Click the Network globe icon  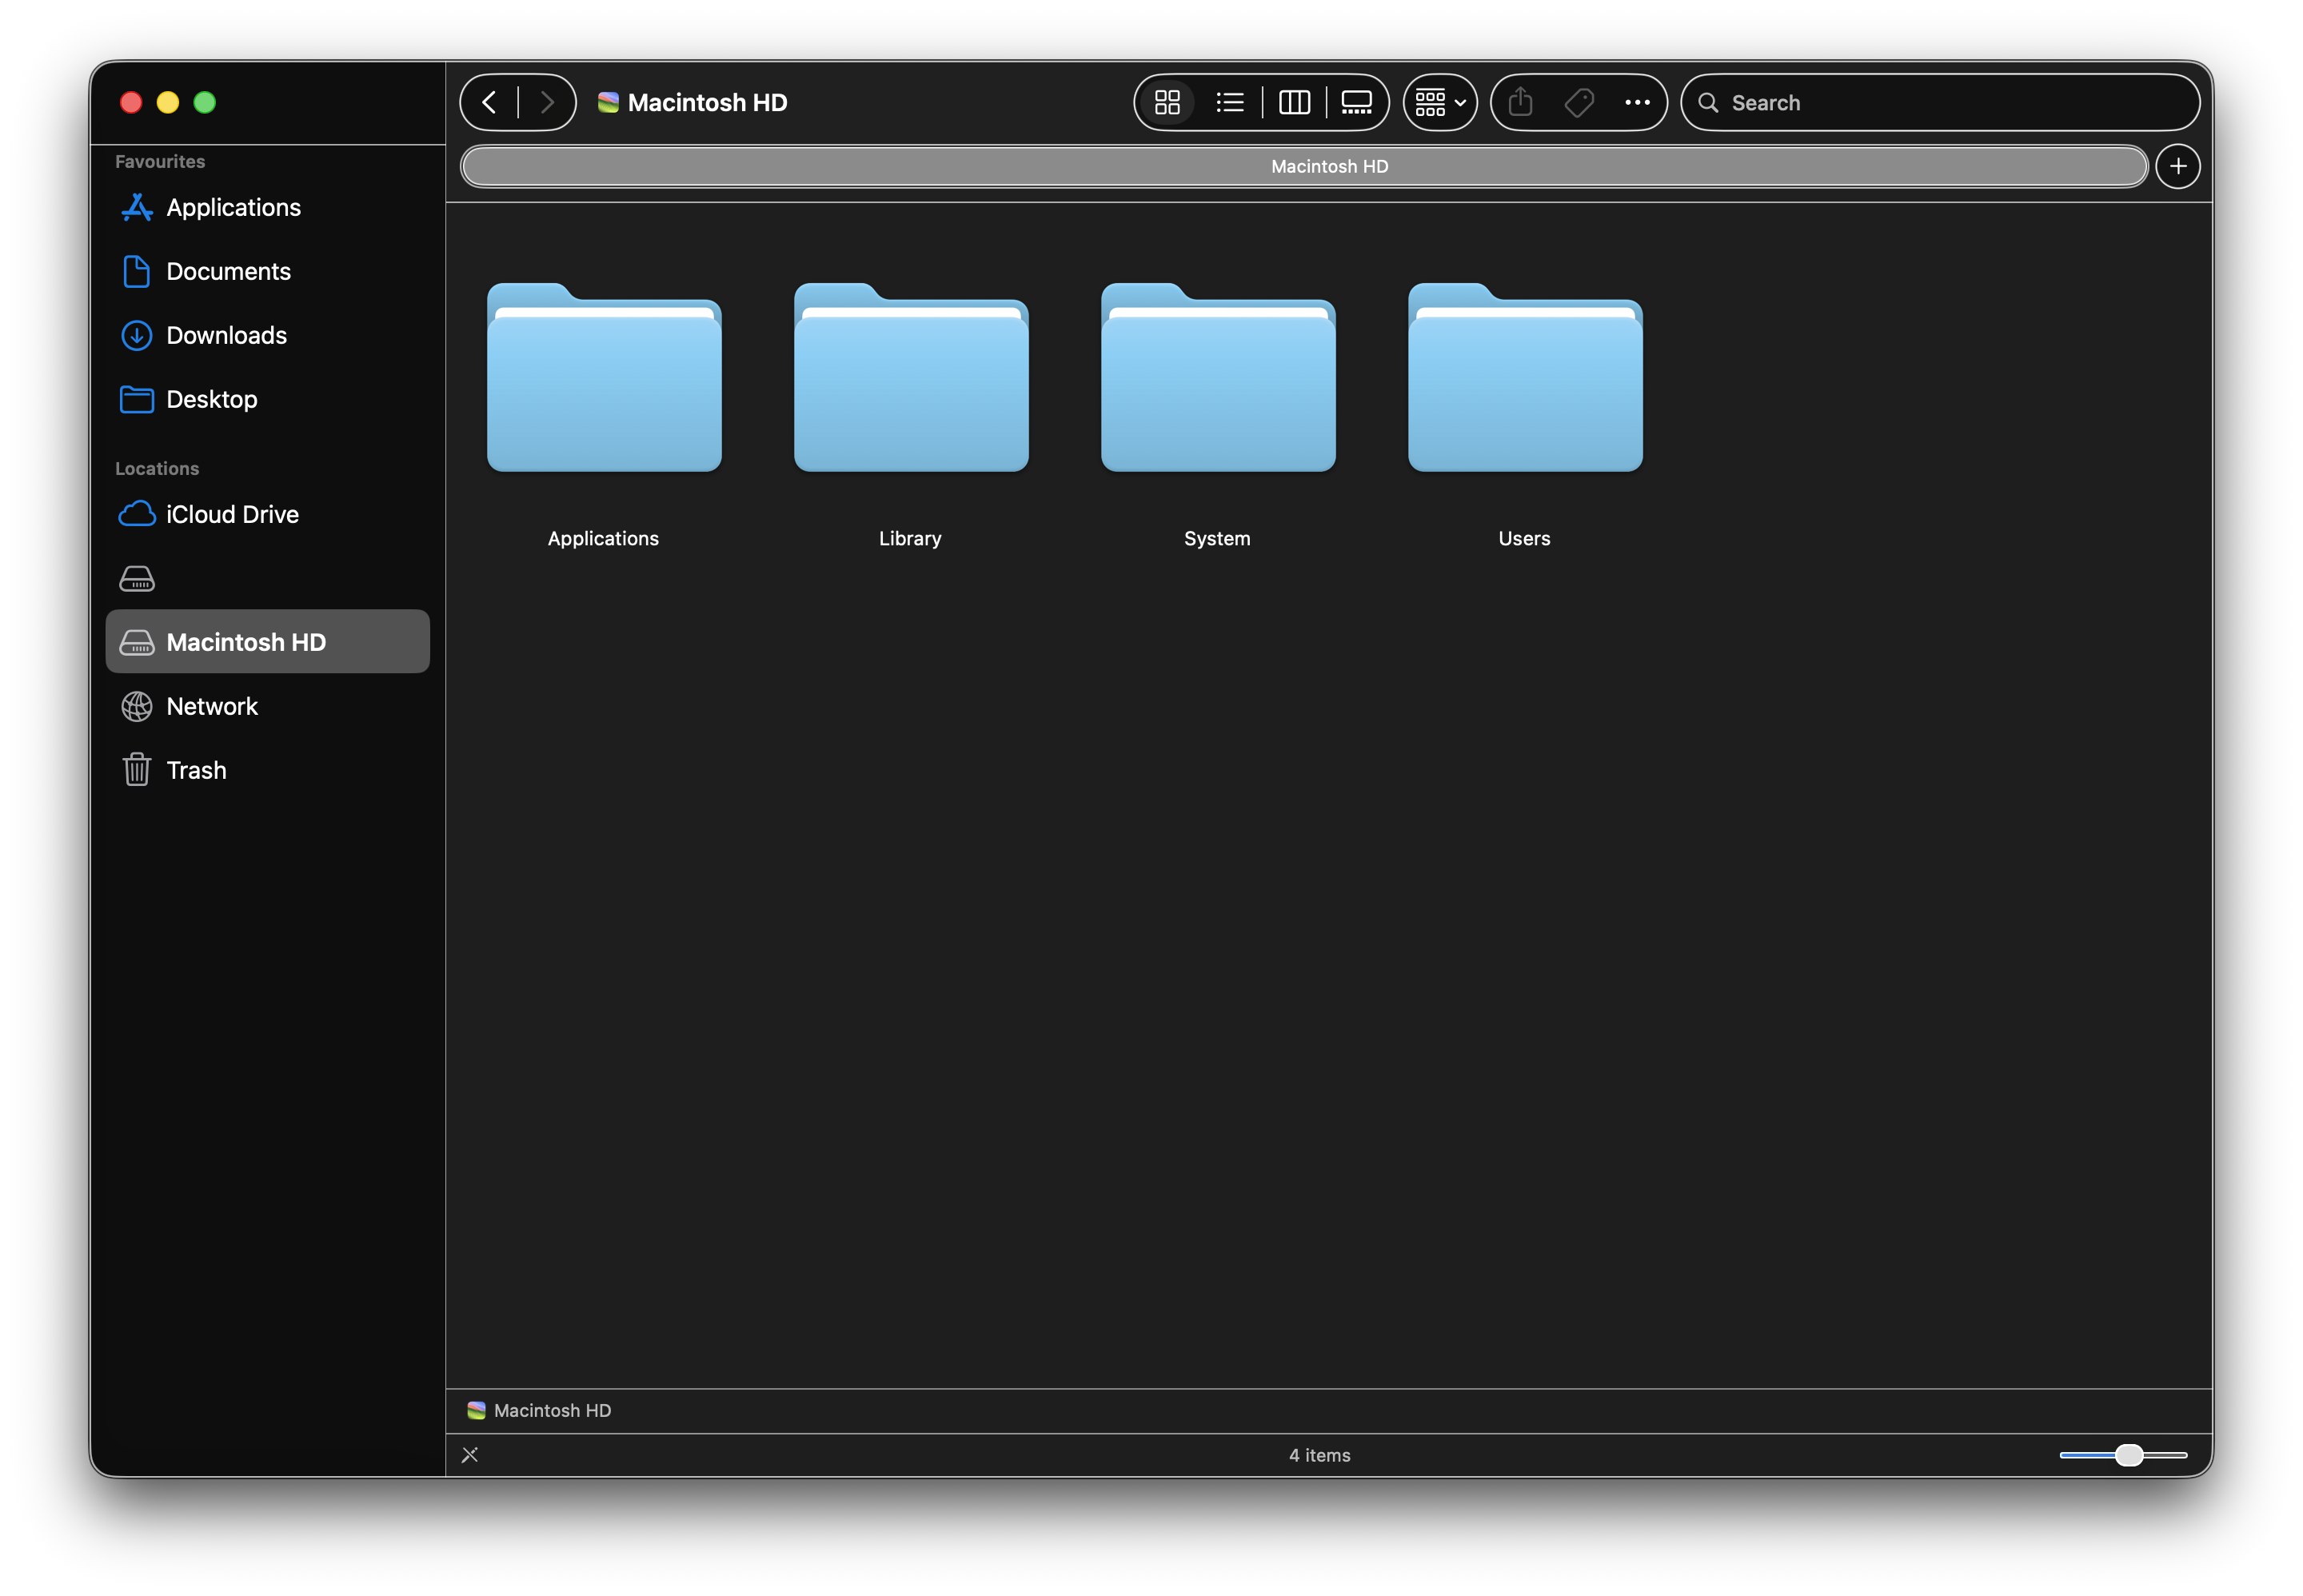click(x=136, y=706)
